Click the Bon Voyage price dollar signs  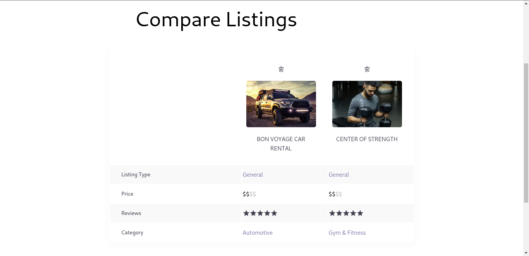pos(249,194)
